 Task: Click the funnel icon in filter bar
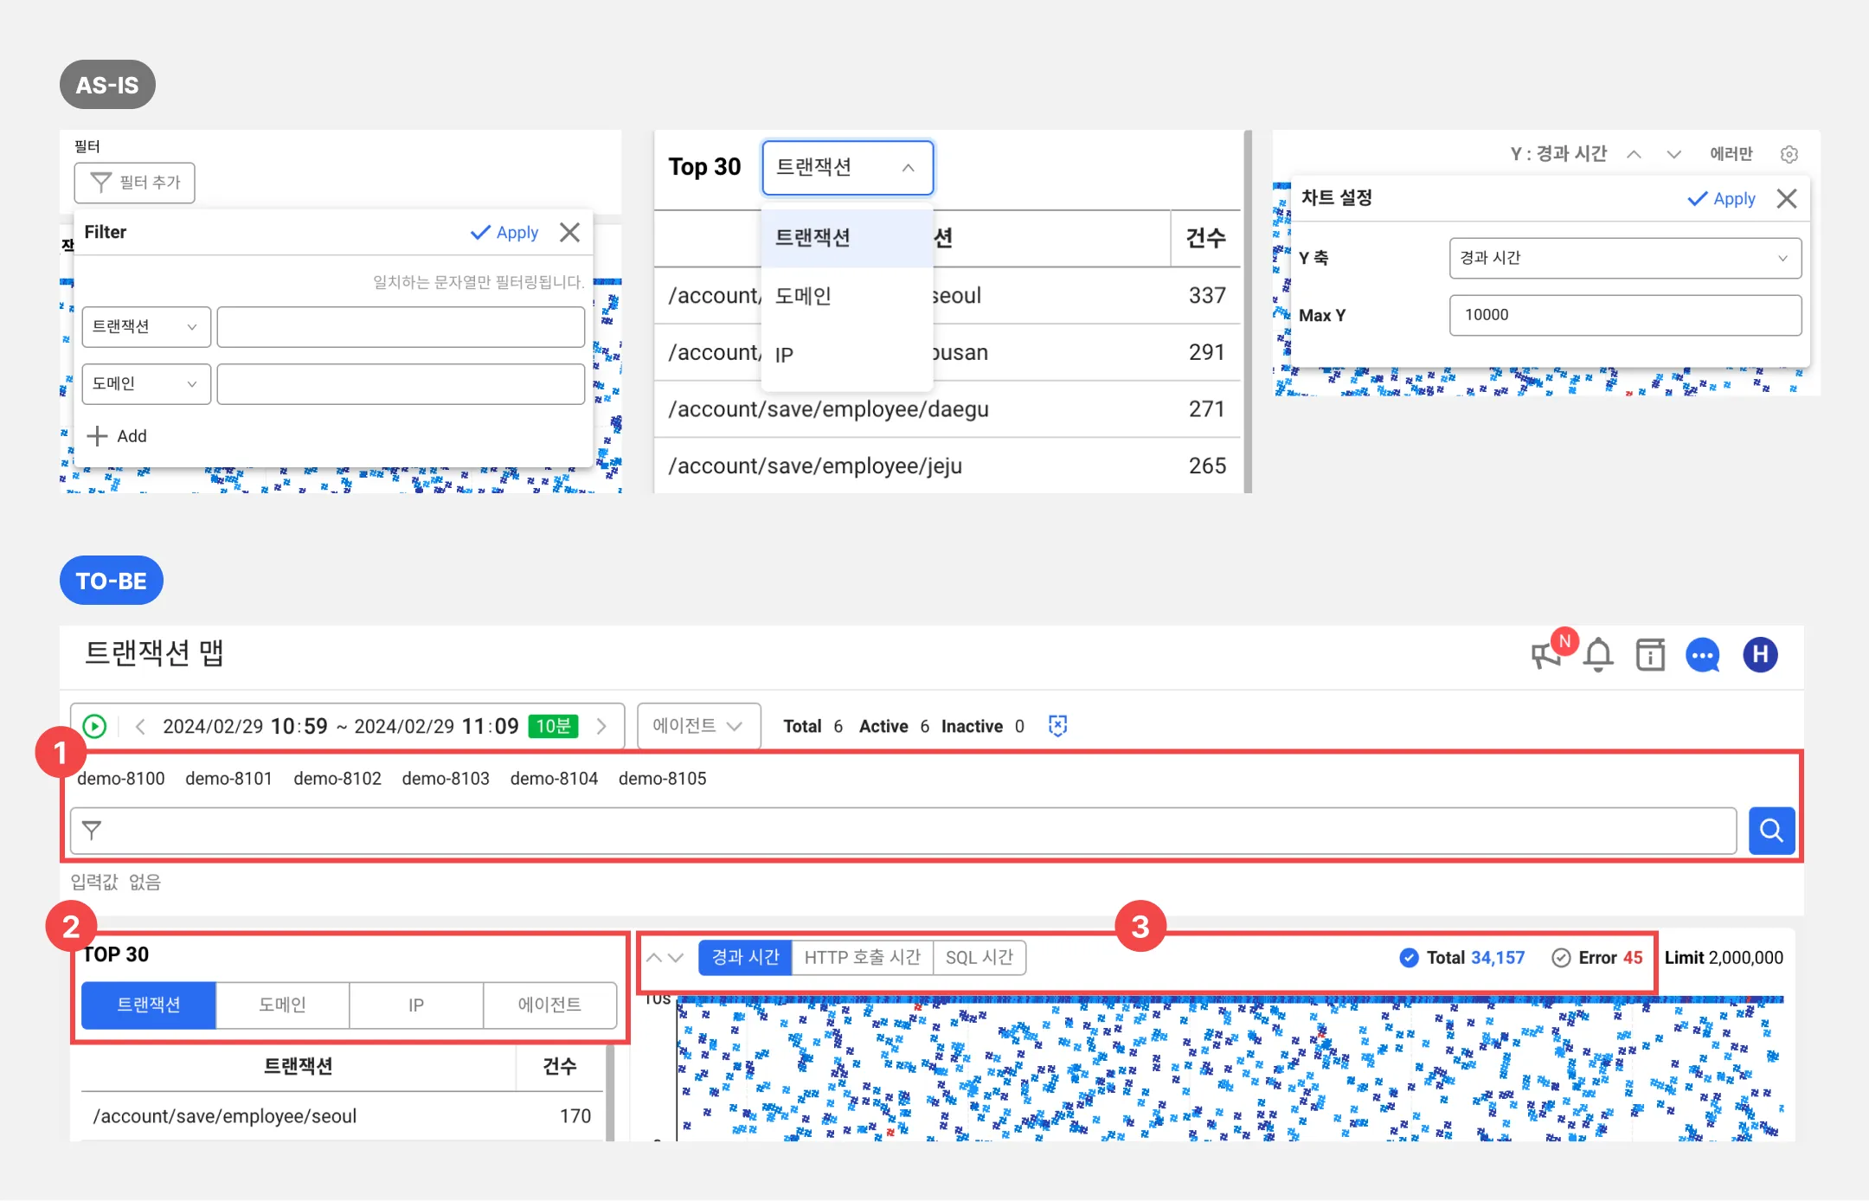[x=92, y=831]
